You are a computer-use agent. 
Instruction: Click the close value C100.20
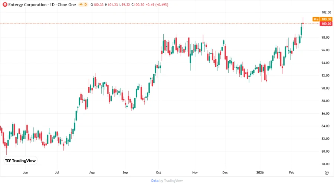click(138, 5)
